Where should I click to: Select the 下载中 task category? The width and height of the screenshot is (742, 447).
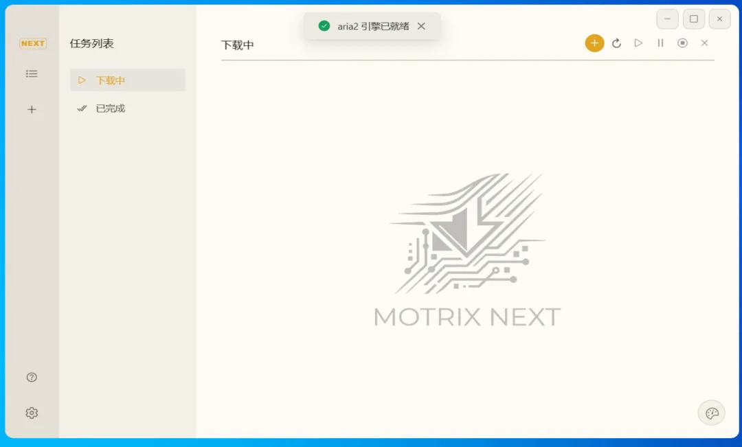click(128, 80)
